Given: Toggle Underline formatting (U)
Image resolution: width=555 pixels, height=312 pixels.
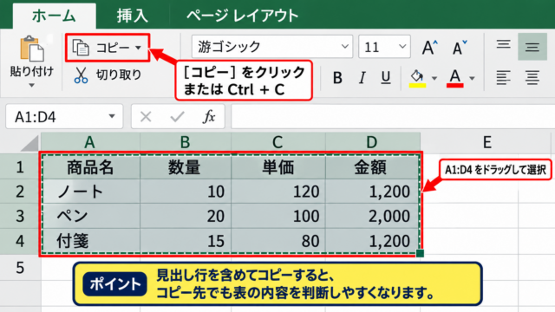Looking at the screenshot, I should point(386,77).
